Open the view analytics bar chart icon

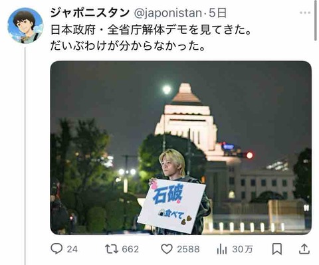coord(222,249)
